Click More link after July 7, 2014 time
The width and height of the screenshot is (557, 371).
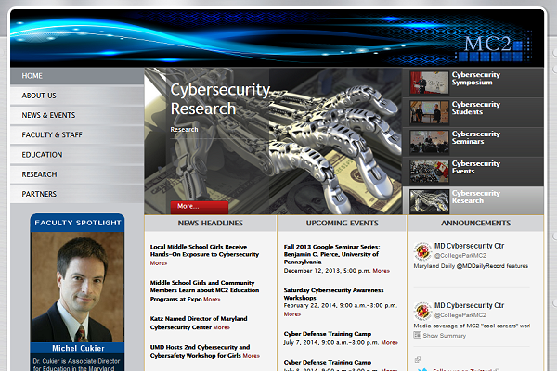click(389, 342)
